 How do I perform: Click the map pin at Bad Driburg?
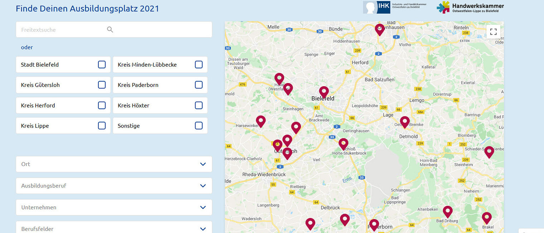point(448,212)
